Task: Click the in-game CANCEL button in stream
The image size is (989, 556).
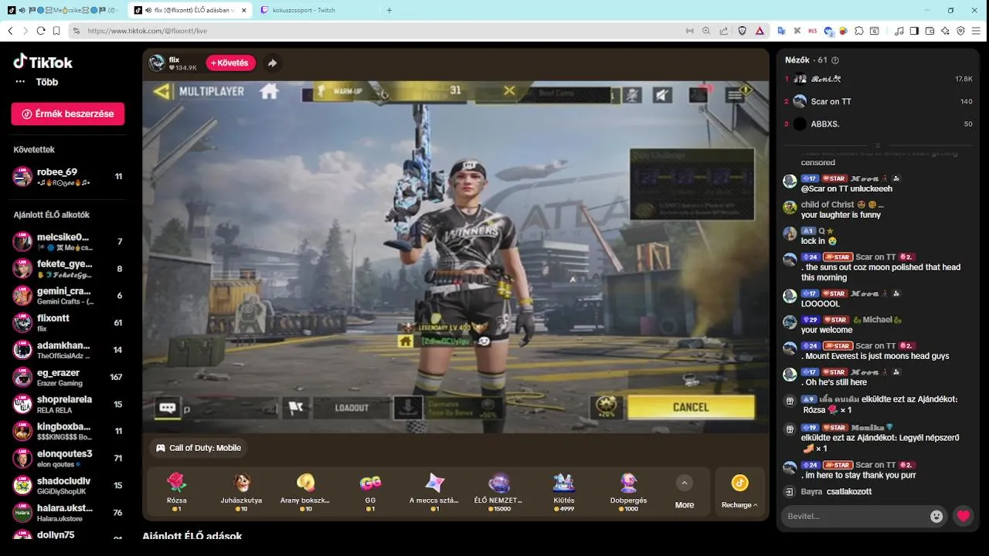Action: (x=691, y=407)
